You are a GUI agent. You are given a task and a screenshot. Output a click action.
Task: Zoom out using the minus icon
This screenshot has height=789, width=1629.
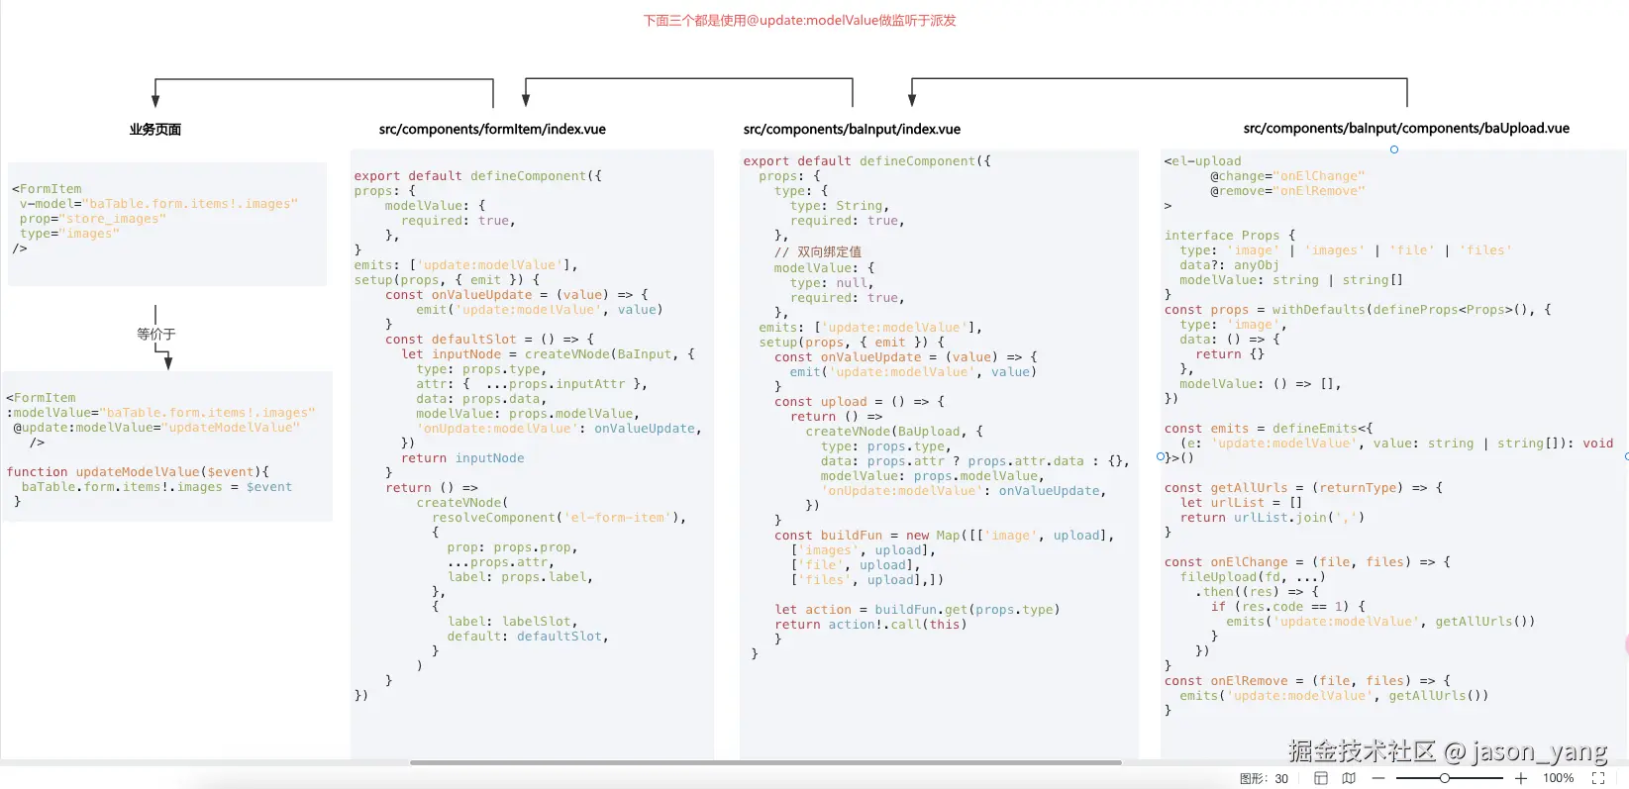pyautogui.click(x=1377, y=778)
